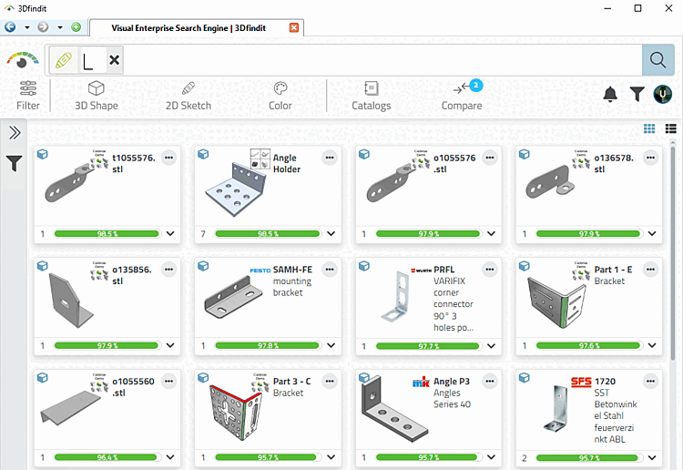Open more options for Angle Holder
The width and height of the screenshot is (683, 470).
coord(330,158)
